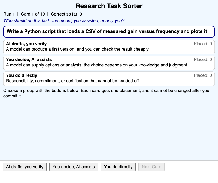This screenshot has height=183, width=218.
Task: Click the Placed count in 'AI drafts' group
Action: tap(203, 44)
